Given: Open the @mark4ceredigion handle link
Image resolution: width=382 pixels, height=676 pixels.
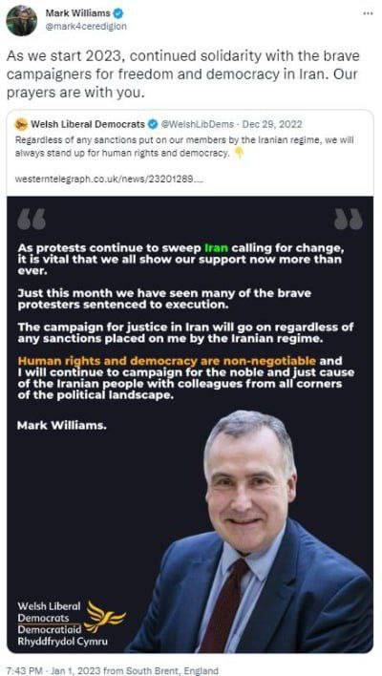Looking at the screenshot, I should tap(86, 27).
